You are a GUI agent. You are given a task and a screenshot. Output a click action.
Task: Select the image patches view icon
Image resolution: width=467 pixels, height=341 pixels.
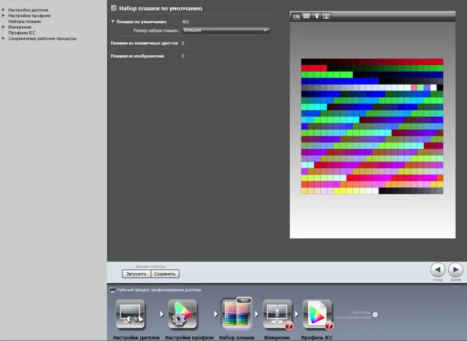tap(327, 16)
